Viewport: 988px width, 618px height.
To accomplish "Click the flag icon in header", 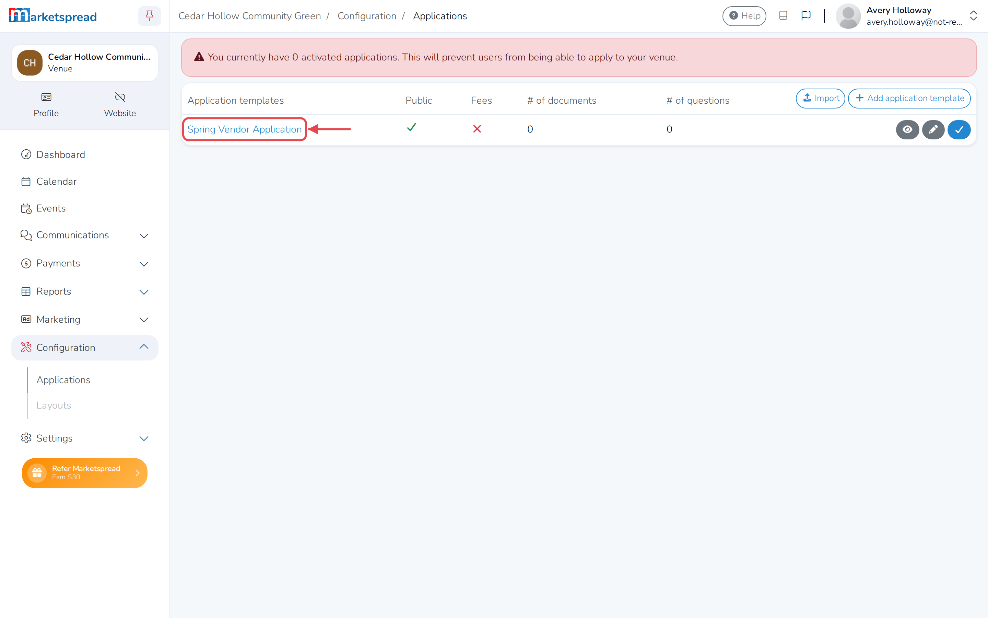I will pyautogui.click(x=805, y=15).
